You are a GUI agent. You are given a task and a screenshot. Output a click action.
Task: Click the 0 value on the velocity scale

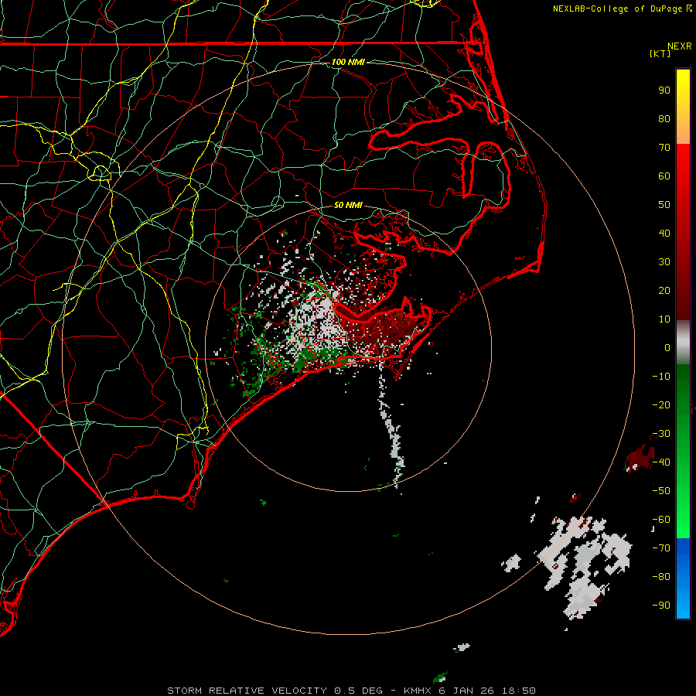click(667, 348)
